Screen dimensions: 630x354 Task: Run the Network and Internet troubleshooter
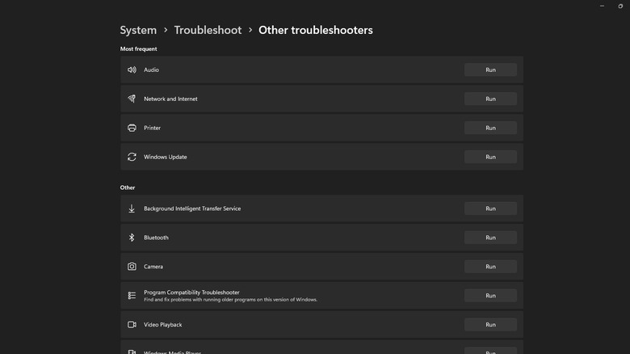pyautogui.click(x=490, y=99)
